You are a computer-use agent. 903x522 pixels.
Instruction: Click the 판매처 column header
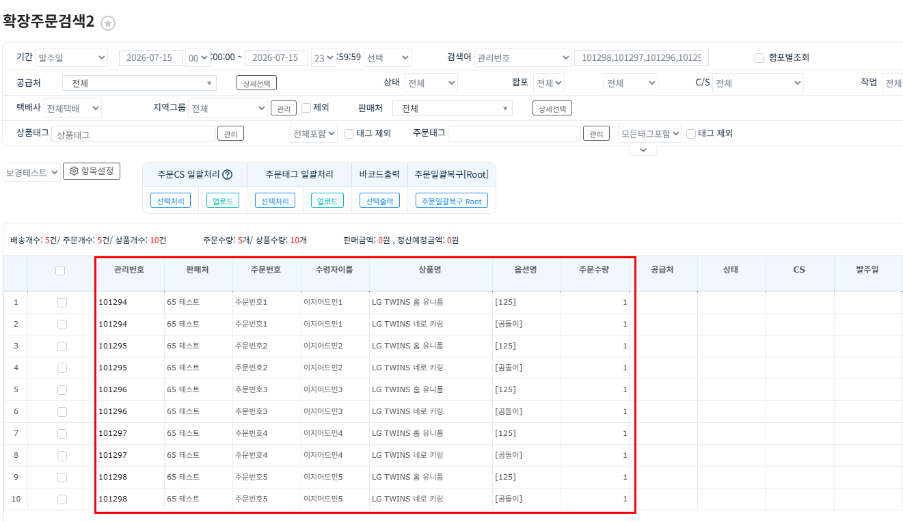pos(198,270)
